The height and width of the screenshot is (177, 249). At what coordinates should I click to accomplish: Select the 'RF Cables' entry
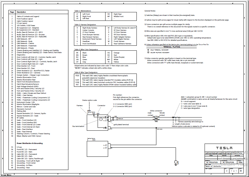tap(20, 118)
